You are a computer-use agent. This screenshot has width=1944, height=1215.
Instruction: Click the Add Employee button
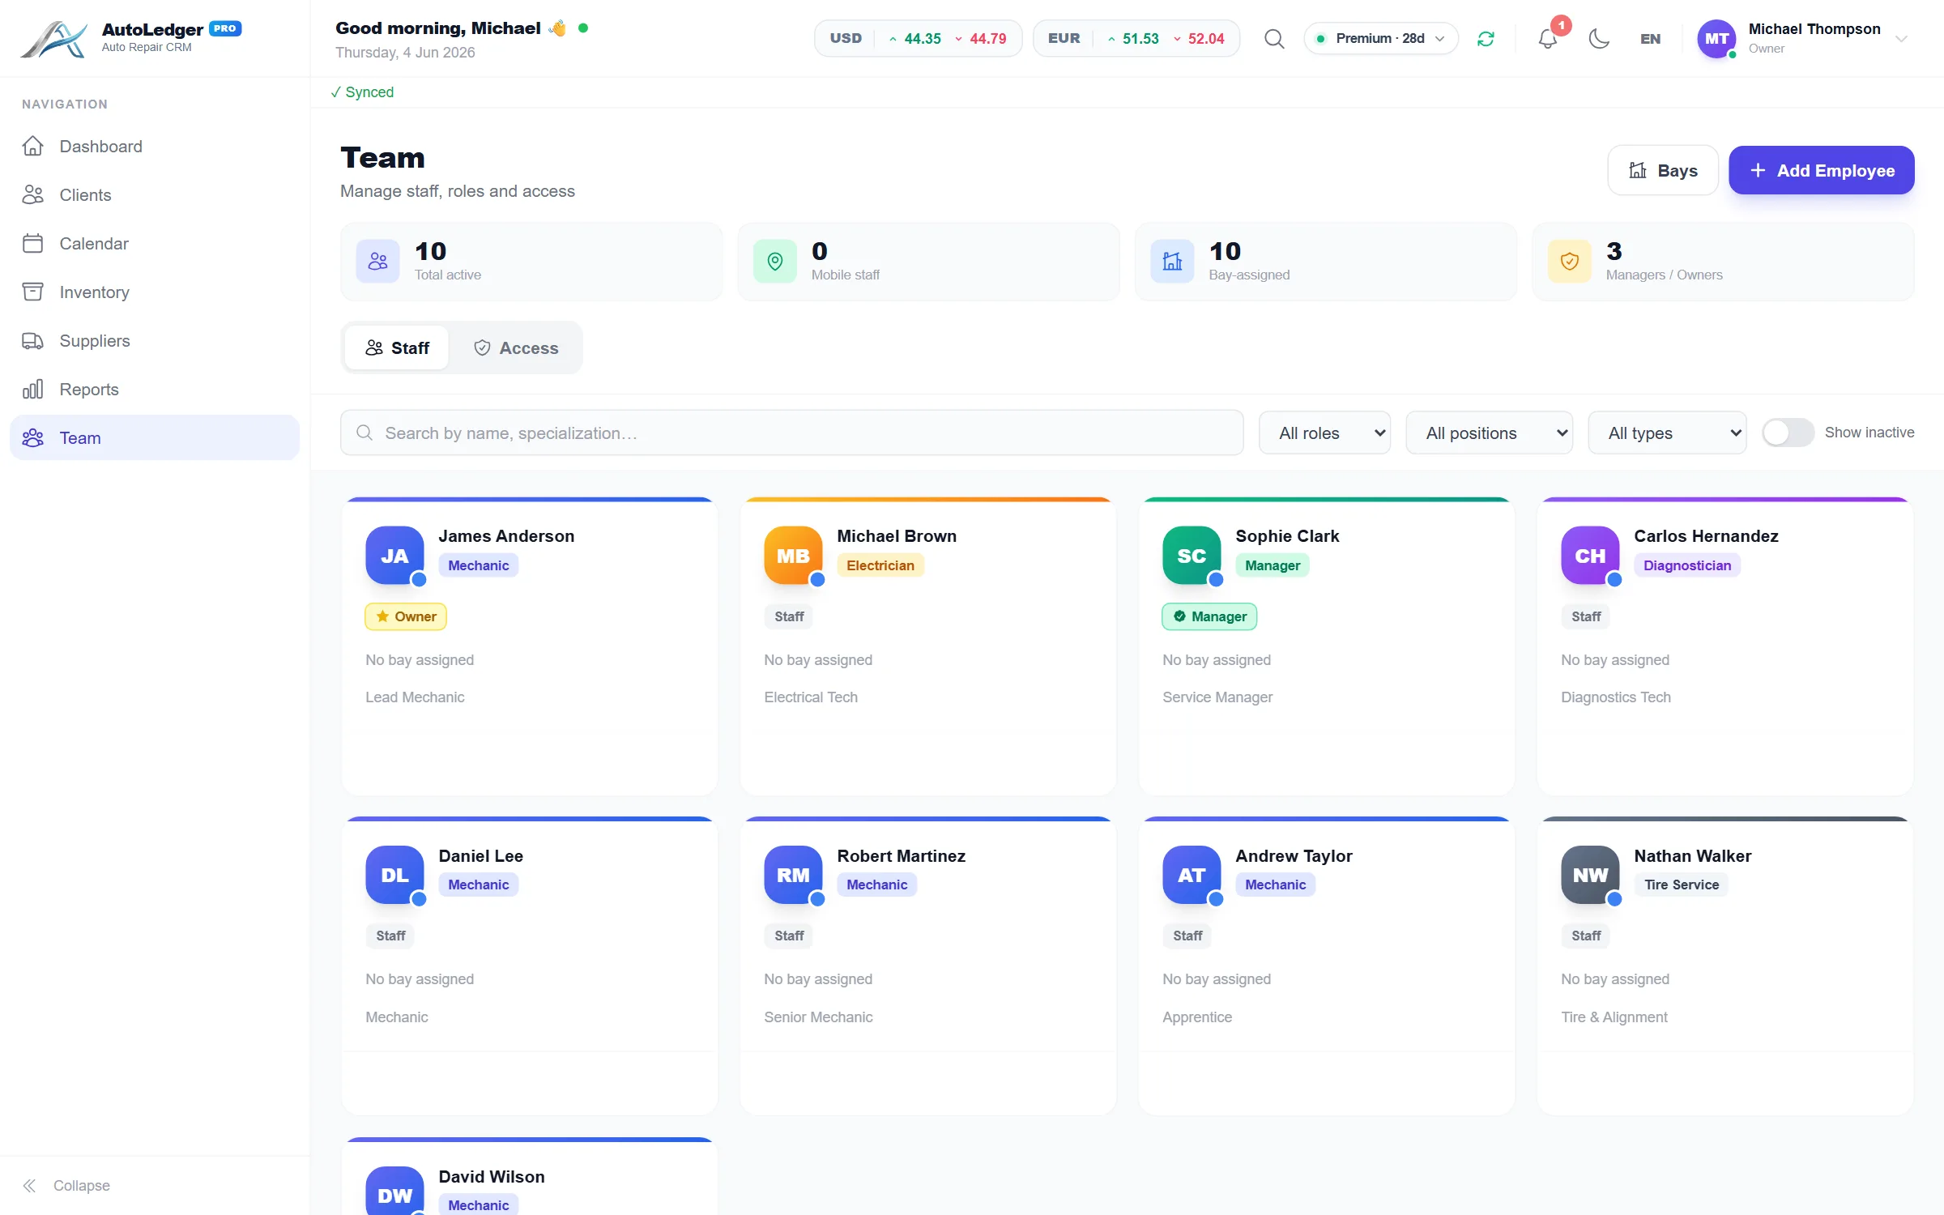coord(1822,170)
